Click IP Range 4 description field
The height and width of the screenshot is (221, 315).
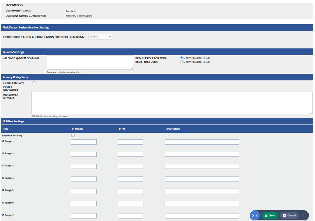click(202, 179)
